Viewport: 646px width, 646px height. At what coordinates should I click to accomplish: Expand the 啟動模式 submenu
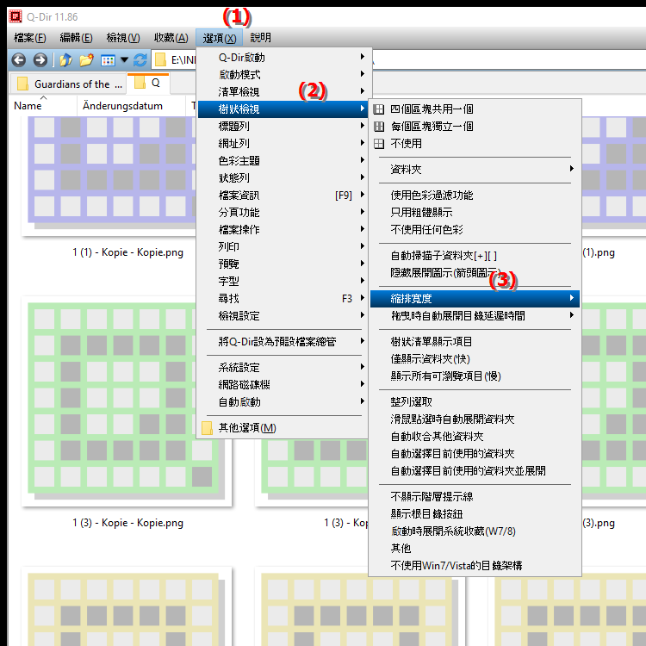[283, 75]
